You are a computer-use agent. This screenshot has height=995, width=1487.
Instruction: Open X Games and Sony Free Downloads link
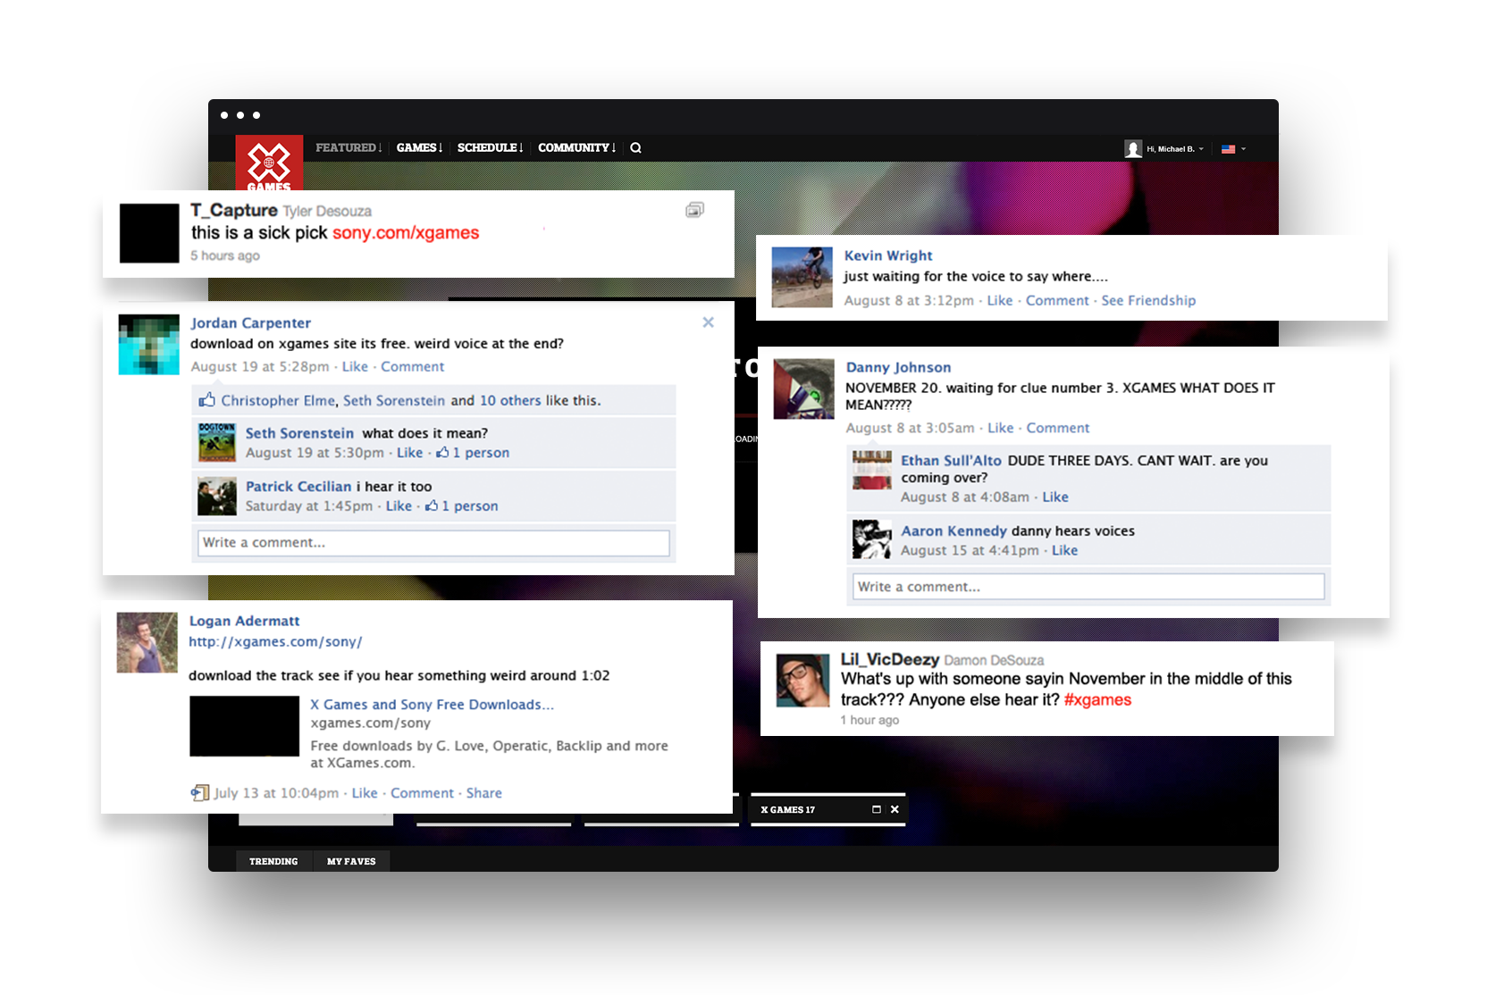coord(432,704)
